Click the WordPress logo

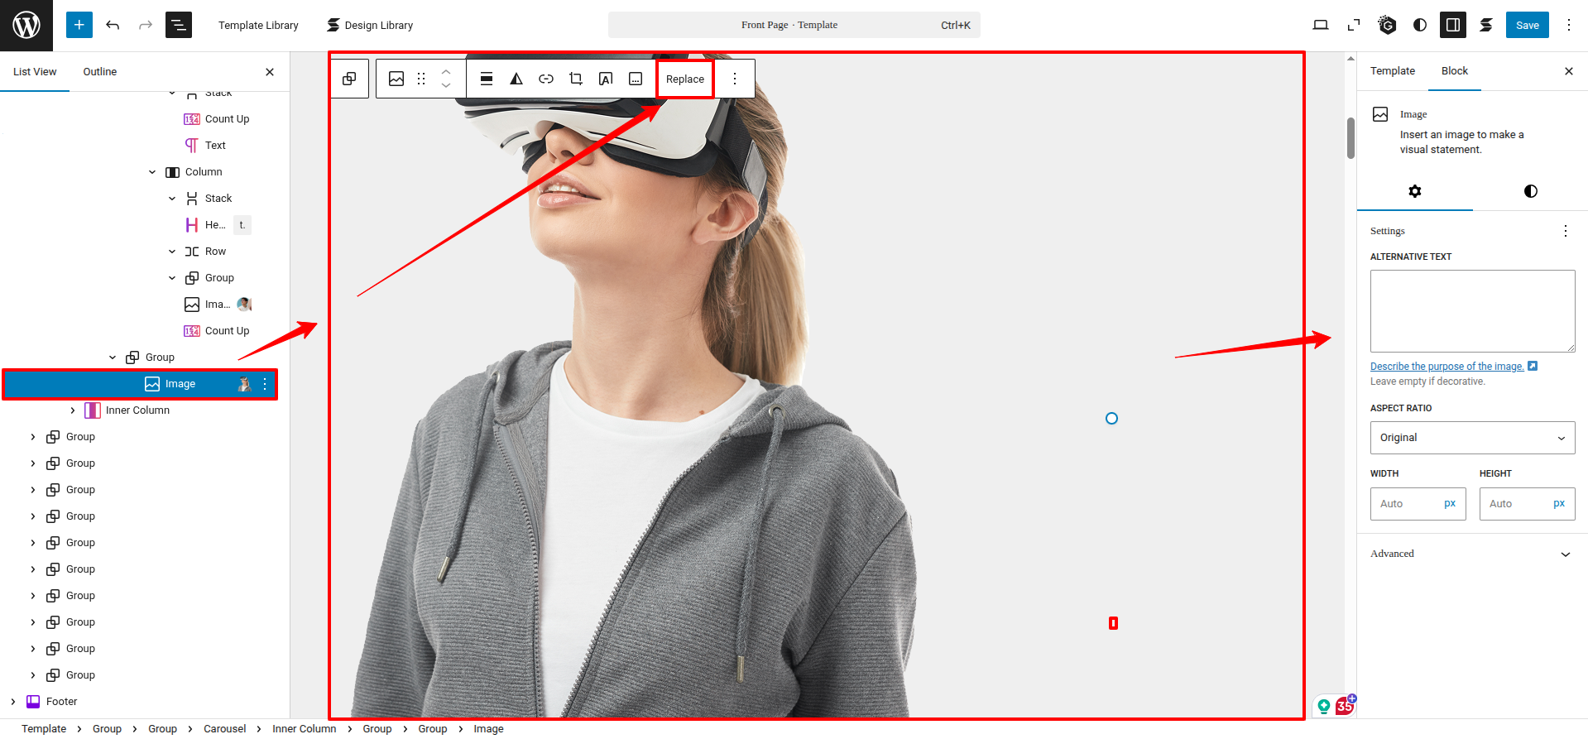(x=26, y=25)
